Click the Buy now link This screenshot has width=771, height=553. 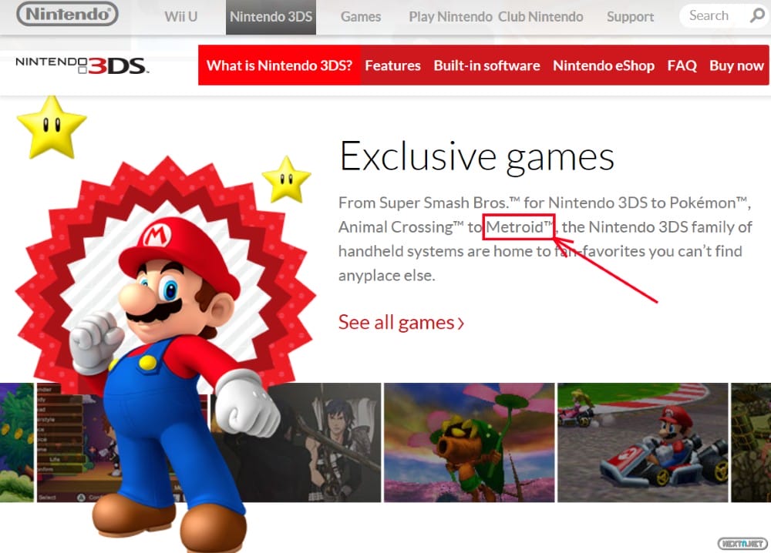[x=736, y=65]
